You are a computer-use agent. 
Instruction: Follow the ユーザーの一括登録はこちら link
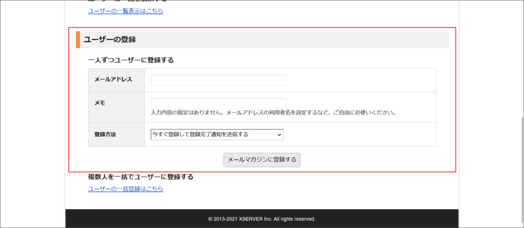[x=126, y=189]
